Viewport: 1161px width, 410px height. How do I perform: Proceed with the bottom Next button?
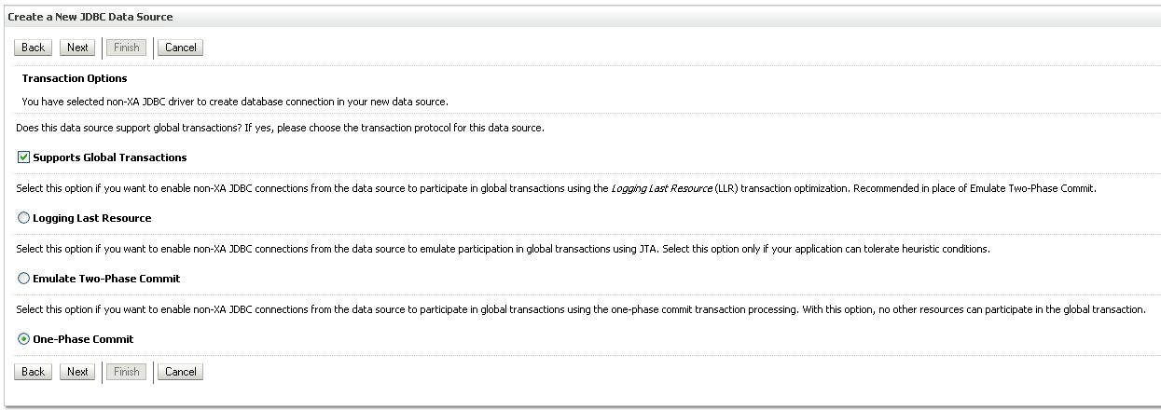[x=77, y=372]
